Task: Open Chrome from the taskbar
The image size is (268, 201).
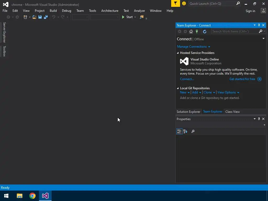Action: tap(32, 196)
